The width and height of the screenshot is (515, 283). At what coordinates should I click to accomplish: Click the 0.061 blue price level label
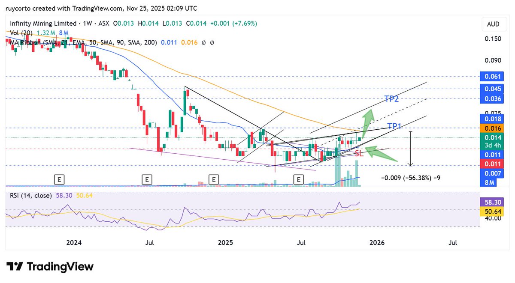point(492,76)
